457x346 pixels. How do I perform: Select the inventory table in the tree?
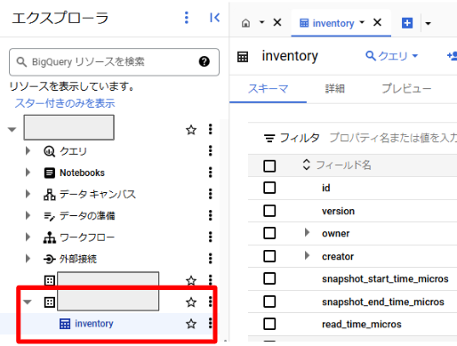94,324
